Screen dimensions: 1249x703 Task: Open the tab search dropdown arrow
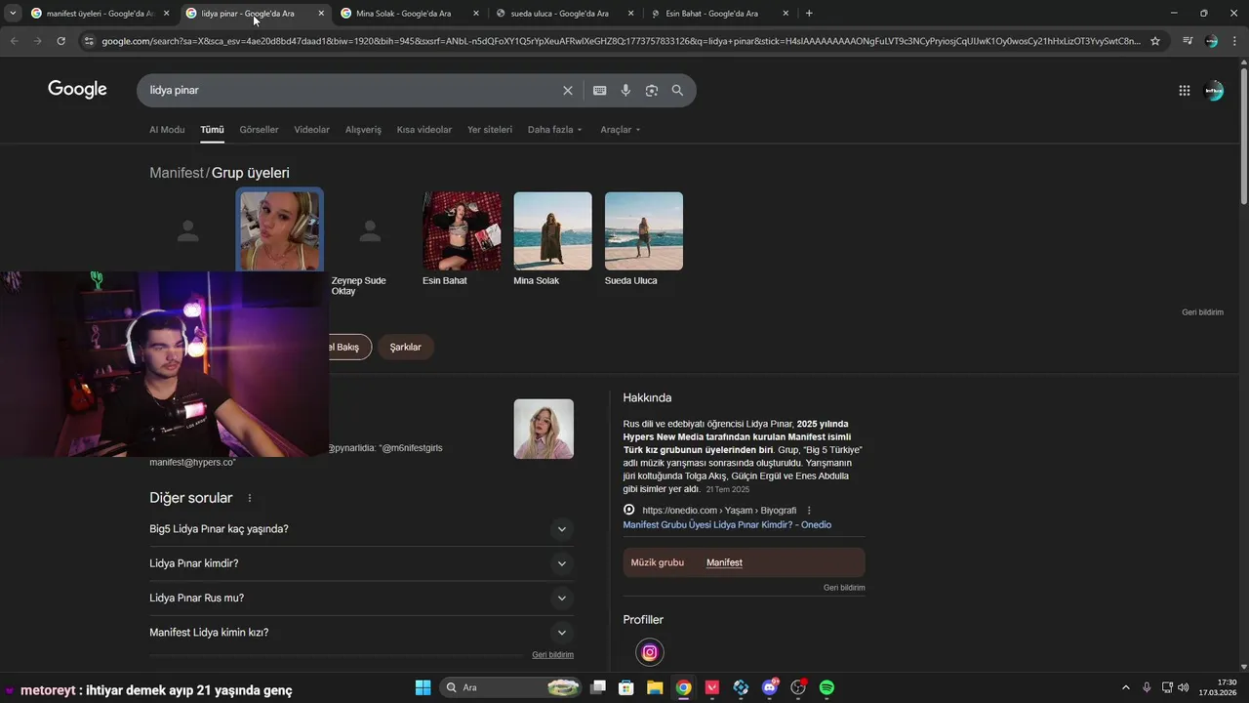(13, 14)
